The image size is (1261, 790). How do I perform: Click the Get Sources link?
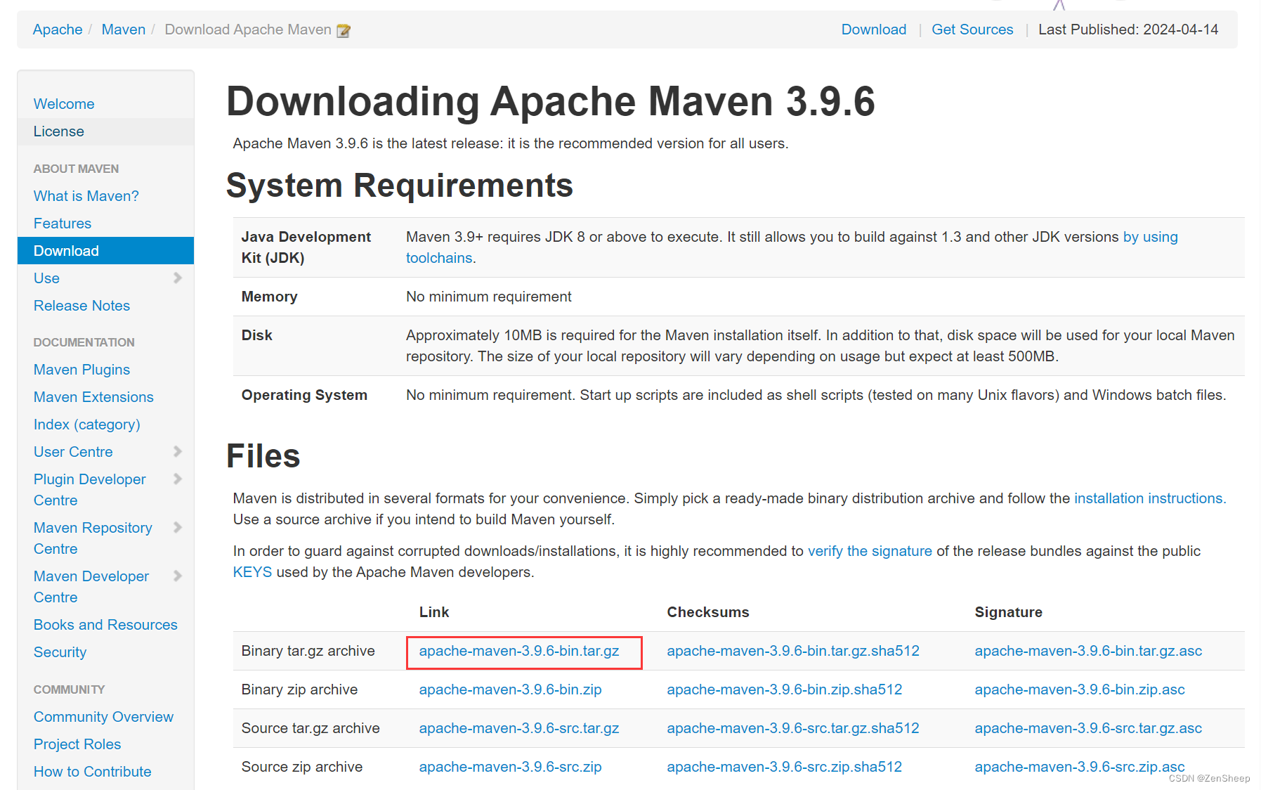point(972,30)
